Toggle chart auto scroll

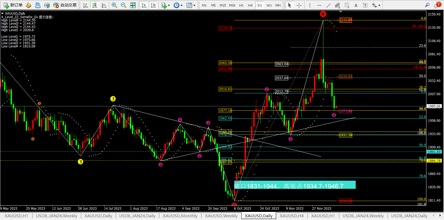point(144,5)
